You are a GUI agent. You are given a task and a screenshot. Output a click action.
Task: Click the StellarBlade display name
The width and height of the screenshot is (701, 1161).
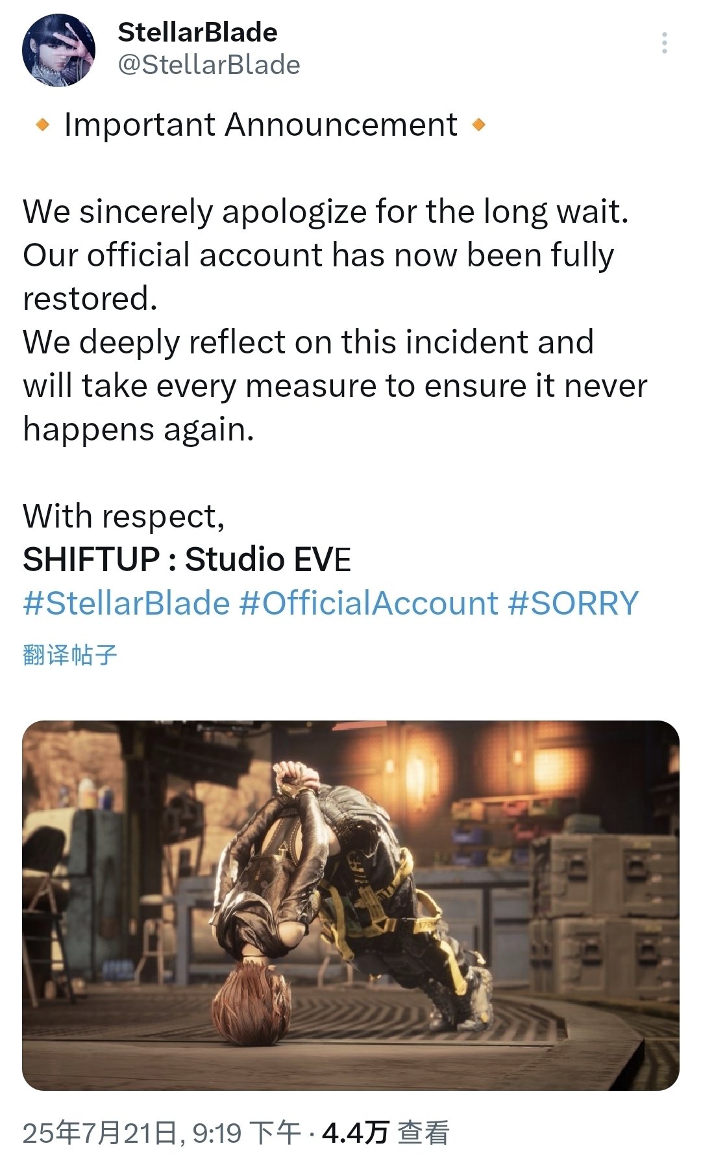coord(198,32)
